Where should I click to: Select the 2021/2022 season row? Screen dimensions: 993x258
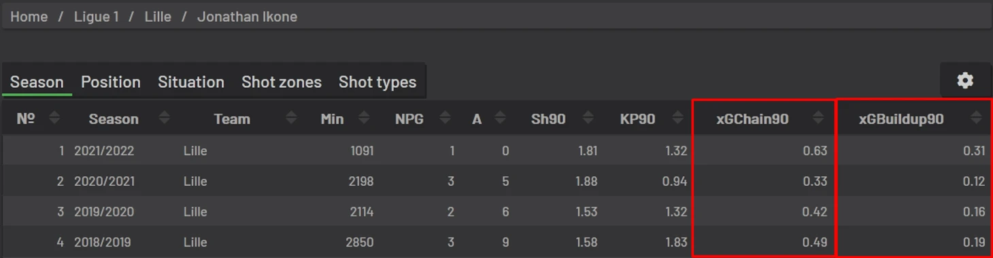(496, 150)
